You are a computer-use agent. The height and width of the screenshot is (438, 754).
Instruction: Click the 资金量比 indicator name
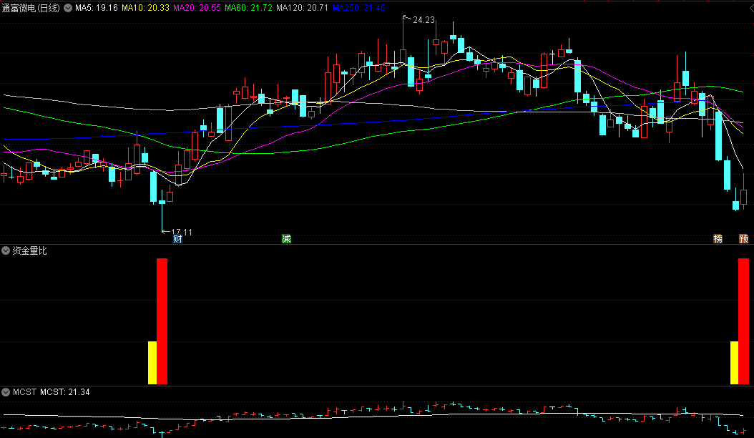pyautogui.click(x=29, y=250)
